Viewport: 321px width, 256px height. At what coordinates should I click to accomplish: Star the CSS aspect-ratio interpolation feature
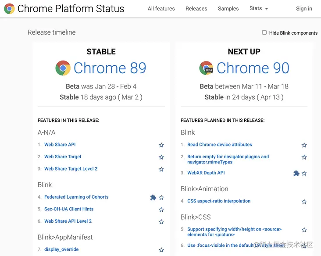[x=304, y=202]
